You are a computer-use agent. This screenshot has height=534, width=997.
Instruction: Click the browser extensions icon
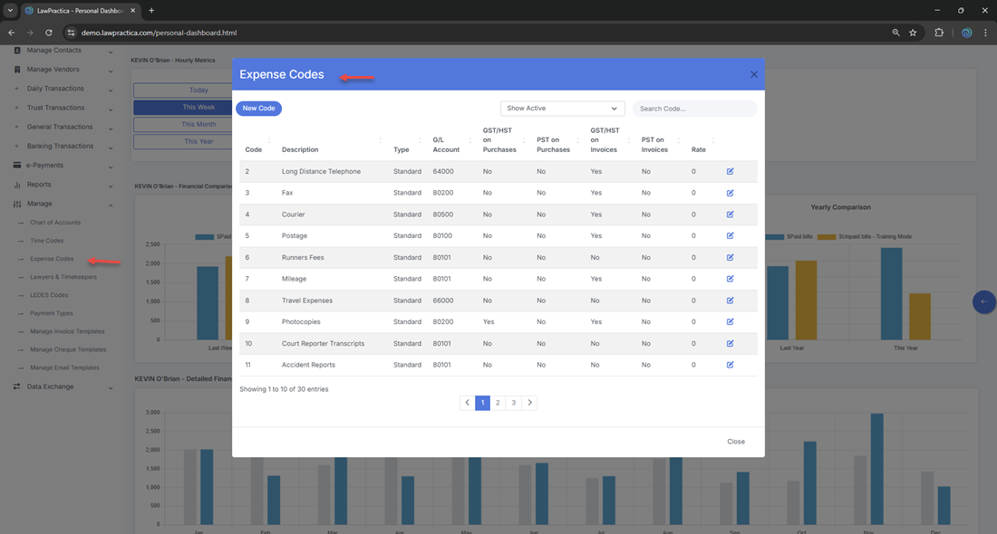click(939, 33)
